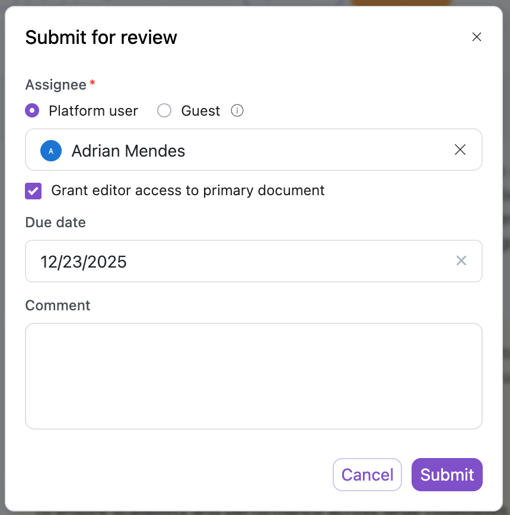Image resolution: width=510 pixels, height=515 pixels.
Task: Remove Adrian Mendes using the clear icon
Action: pyautogui.click(x=460, y=150)
